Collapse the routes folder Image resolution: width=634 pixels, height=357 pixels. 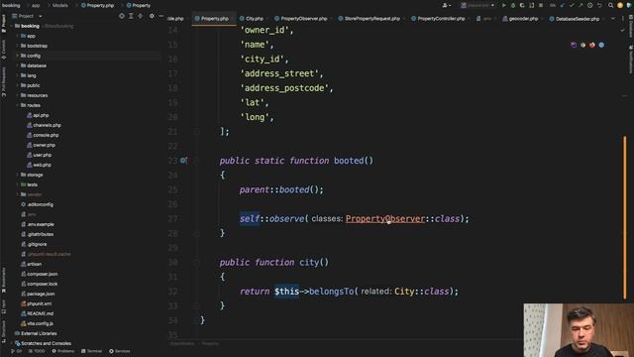click(x=17, y=105)
